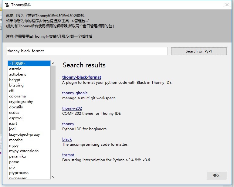Select mypy-extensions in the list
Viewport: 234px width, 187px height.
tap(24, 151)
